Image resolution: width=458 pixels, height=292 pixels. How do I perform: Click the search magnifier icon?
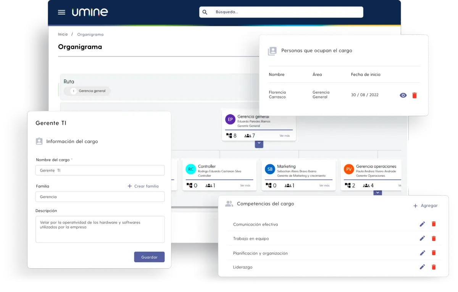click(x=205, y=12)
